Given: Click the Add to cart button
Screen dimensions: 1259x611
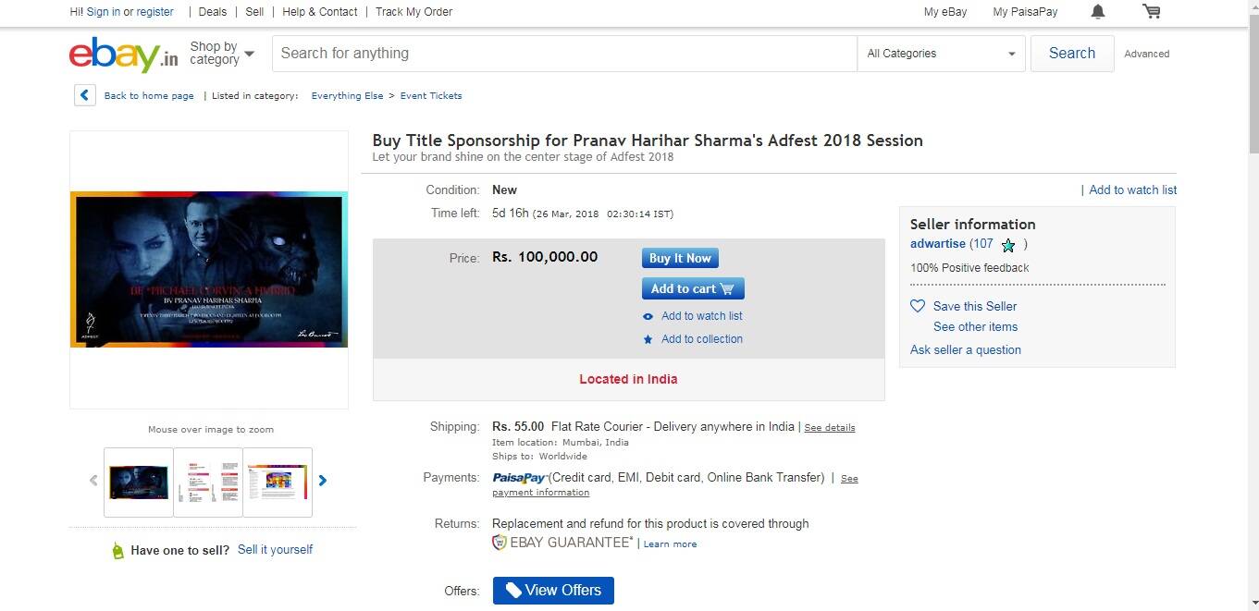Looking at the screenshot, I should (693, 288).
